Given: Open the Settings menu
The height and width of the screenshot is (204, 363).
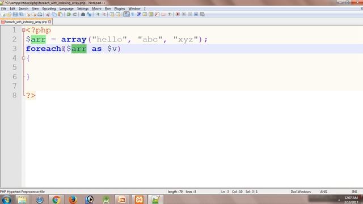Looking at the screenshot, I should pos(83,8).
